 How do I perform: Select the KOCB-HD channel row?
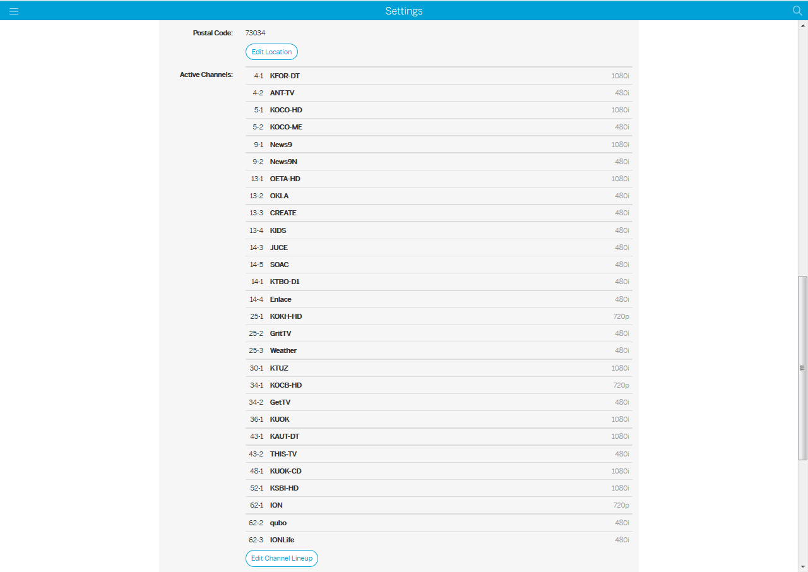pos(439,385)
